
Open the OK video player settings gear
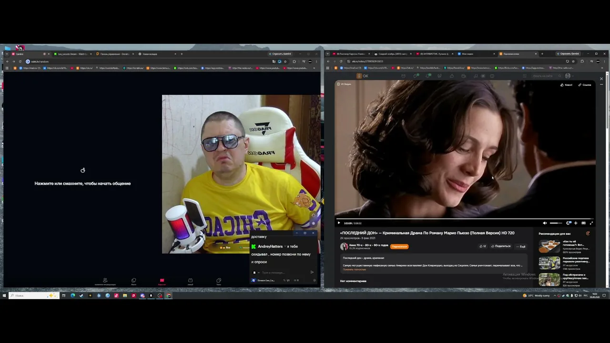(x=569, y=223)
